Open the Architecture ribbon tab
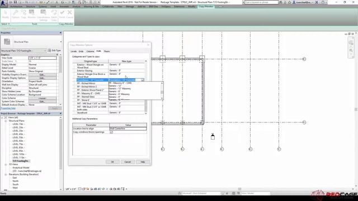The height and width of the screenshot is (201, 358). [16, 7]
